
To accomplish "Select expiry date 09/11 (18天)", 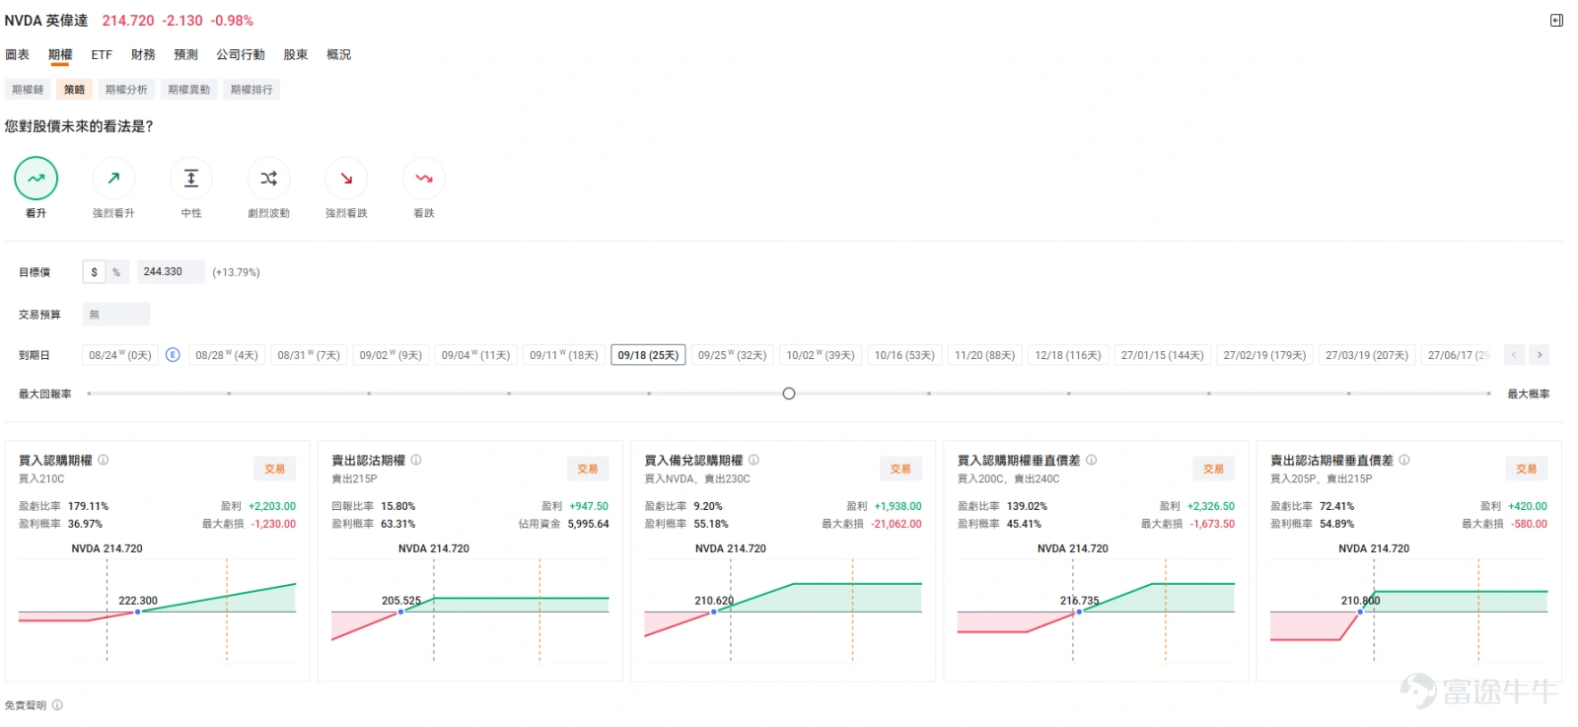I will (563, 355).
